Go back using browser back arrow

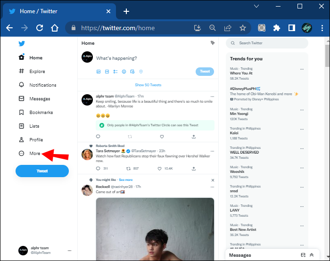(x=9, y=28)
